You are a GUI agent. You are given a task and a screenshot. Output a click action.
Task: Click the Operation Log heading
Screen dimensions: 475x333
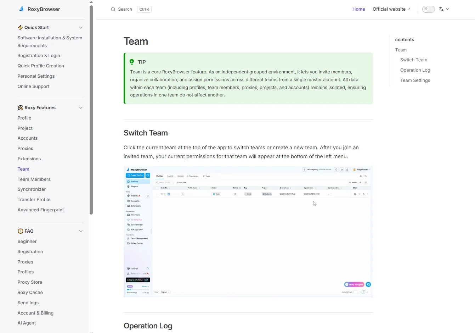coord(148,326)
